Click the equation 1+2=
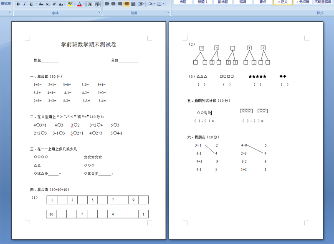This screenshot has width=334, height=244. 38,84
